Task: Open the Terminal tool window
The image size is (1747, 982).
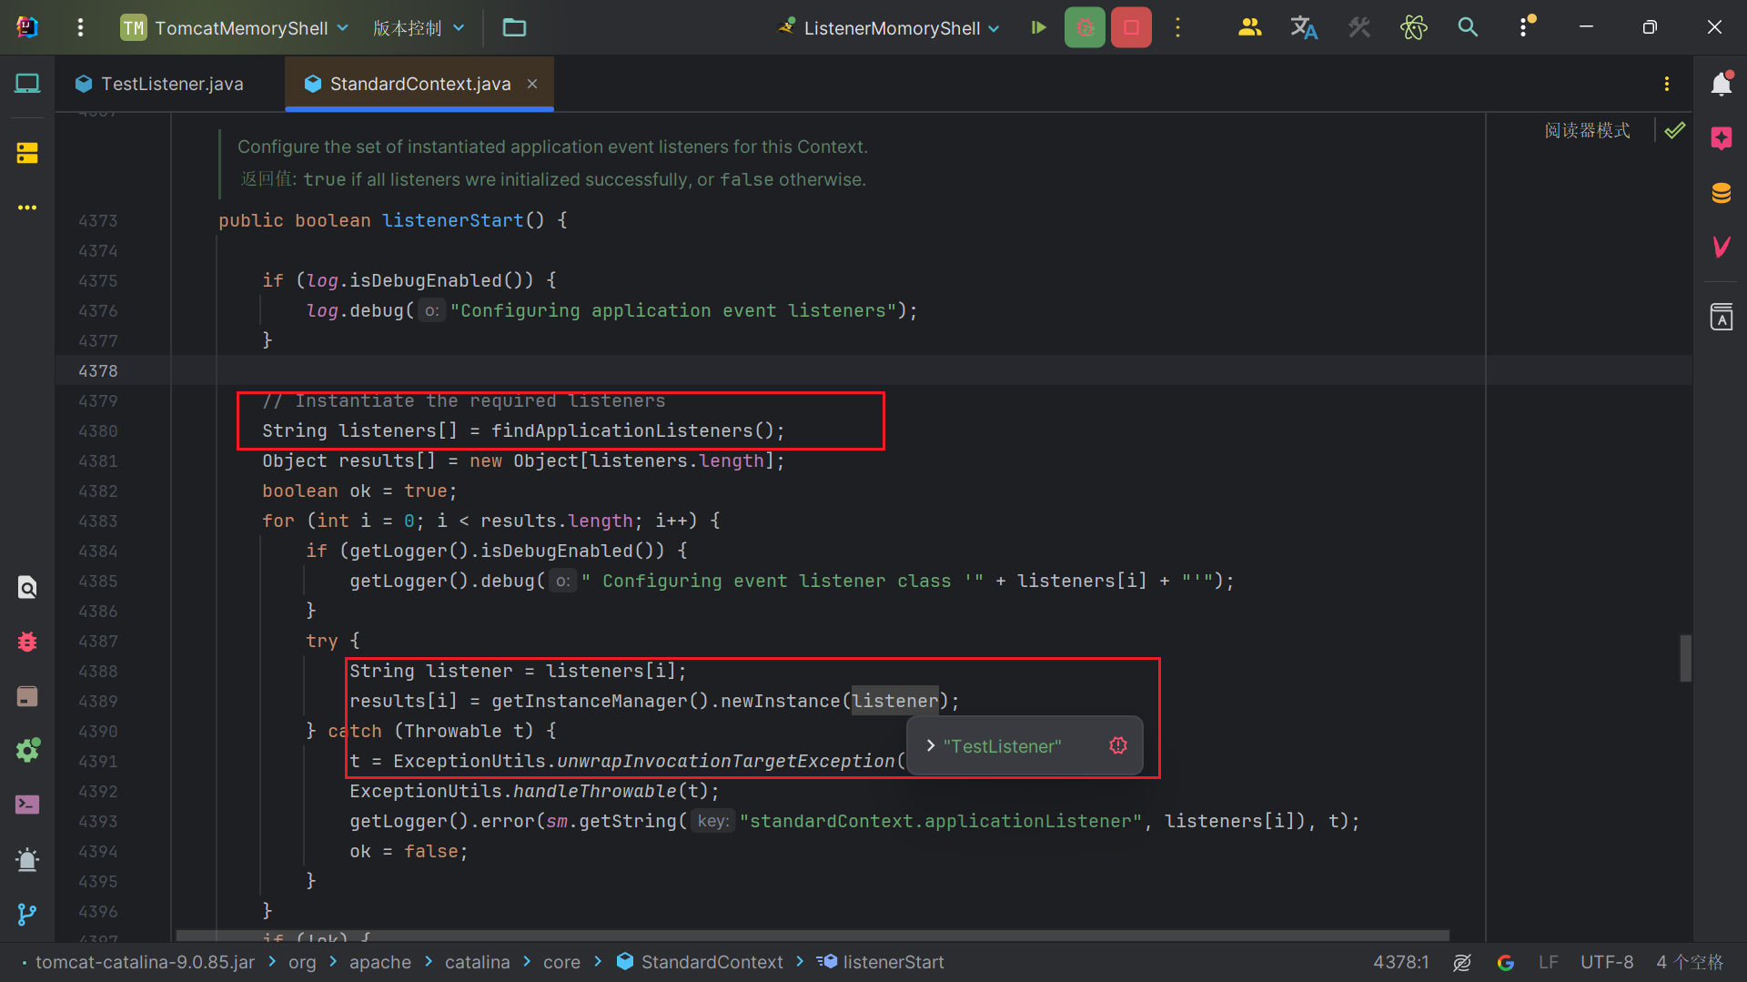Action: 27,805
